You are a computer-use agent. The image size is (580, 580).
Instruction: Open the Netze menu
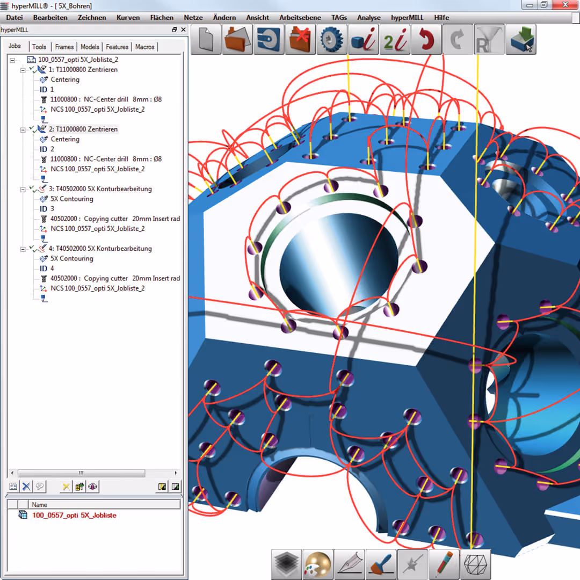coord(193,17)
